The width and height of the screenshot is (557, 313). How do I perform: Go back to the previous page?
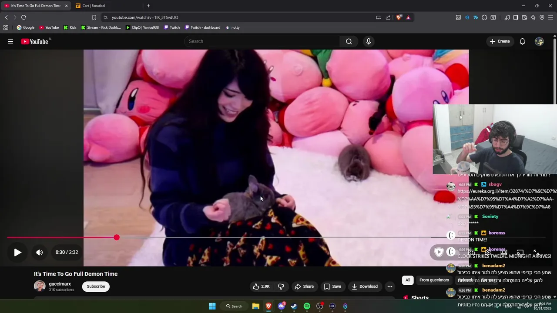[x=6, y=17]
